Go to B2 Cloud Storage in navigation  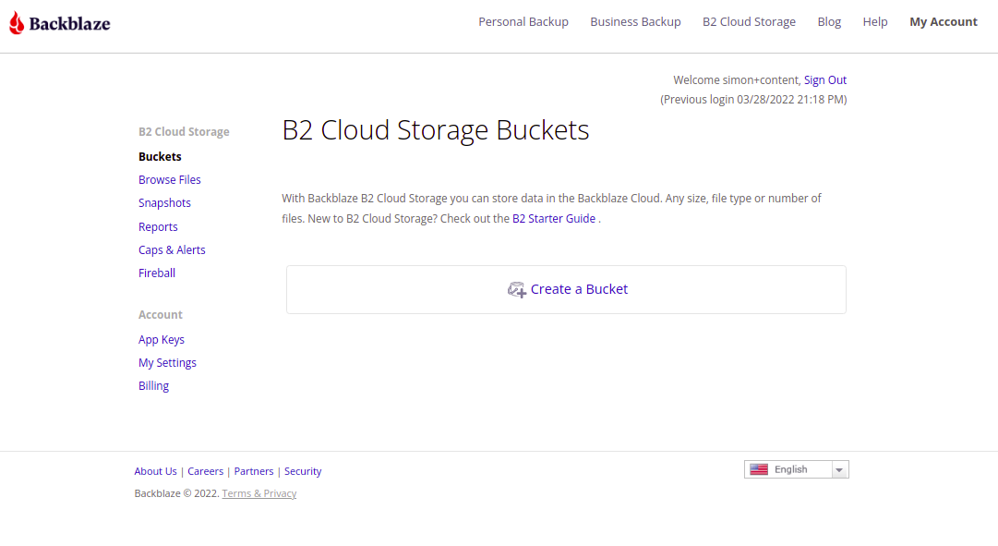749,22
